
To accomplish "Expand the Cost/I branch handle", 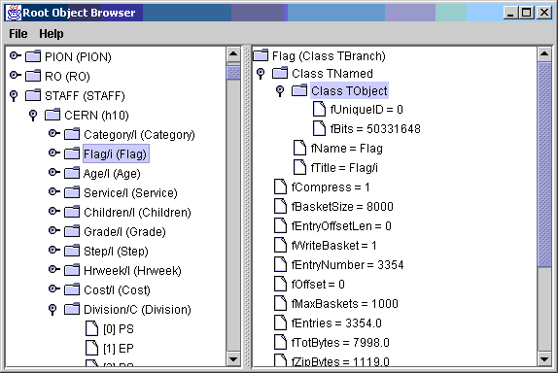I will point(54,288).
